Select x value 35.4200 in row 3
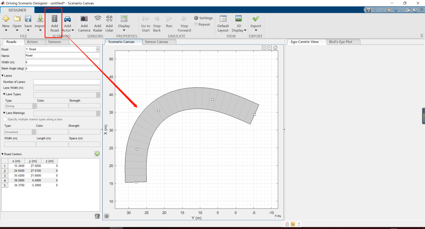This screenshot has width=425, height=229. click(x=17, y=176)
